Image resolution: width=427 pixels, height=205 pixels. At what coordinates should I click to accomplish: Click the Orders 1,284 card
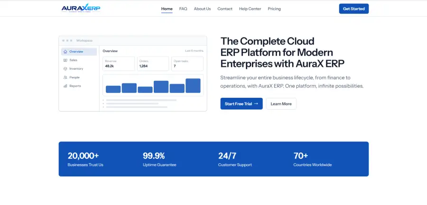(153, 64)
